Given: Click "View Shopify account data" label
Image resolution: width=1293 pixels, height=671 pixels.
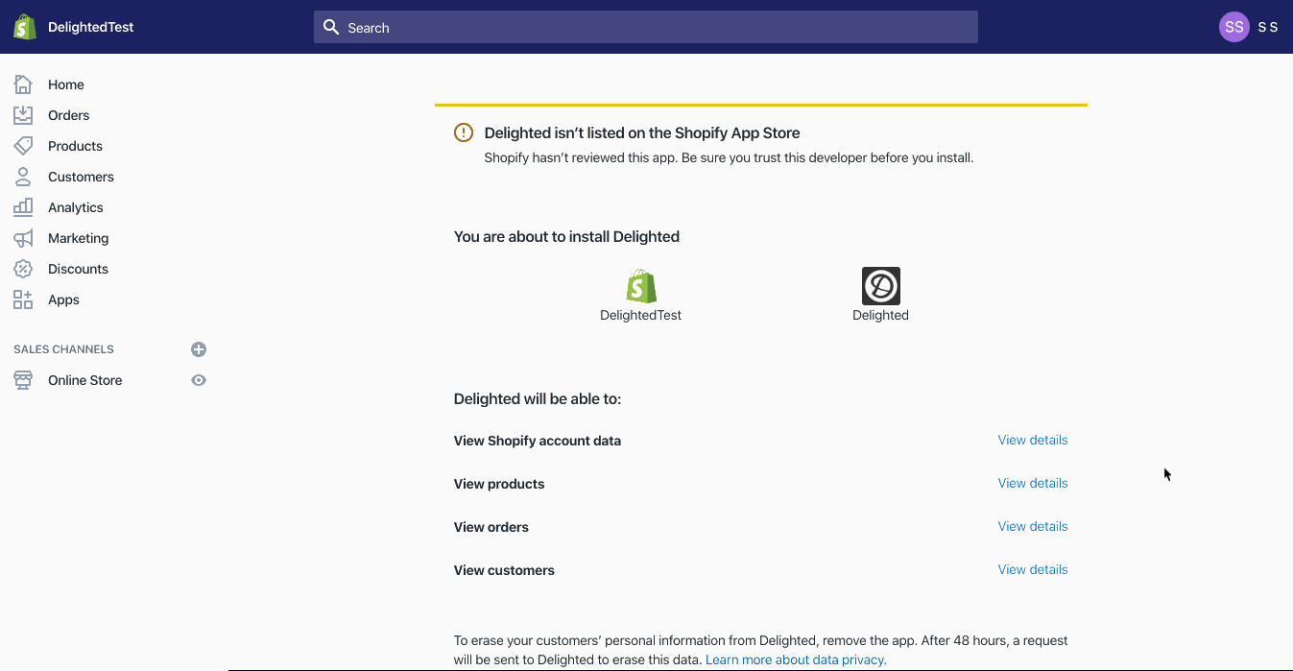Looking at the screenshot, I should pyautogui.click(x=538, y=441).
